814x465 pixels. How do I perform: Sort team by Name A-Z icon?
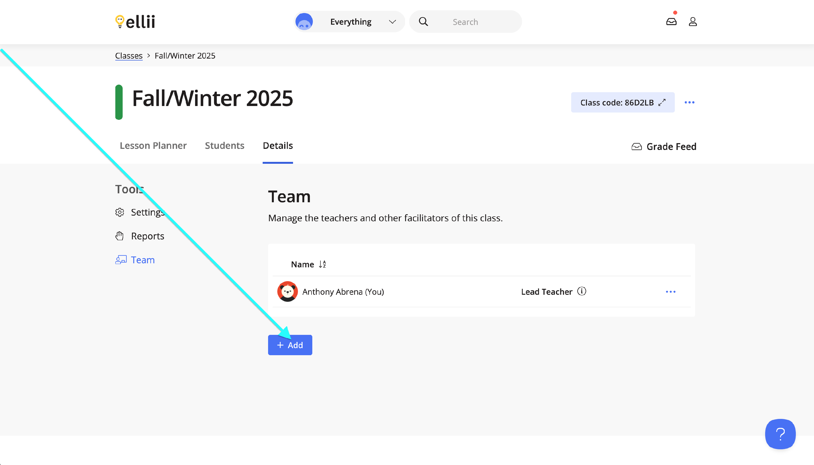click(322, 264)
